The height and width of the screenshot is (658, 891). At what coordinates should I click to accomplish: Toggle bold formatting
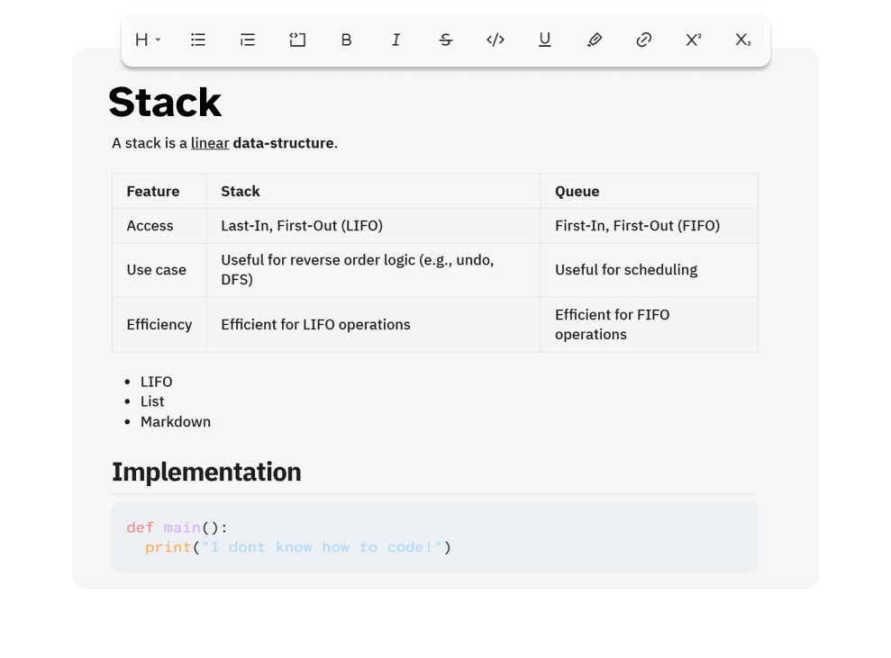pyautogui.click(x=346, y=40)
